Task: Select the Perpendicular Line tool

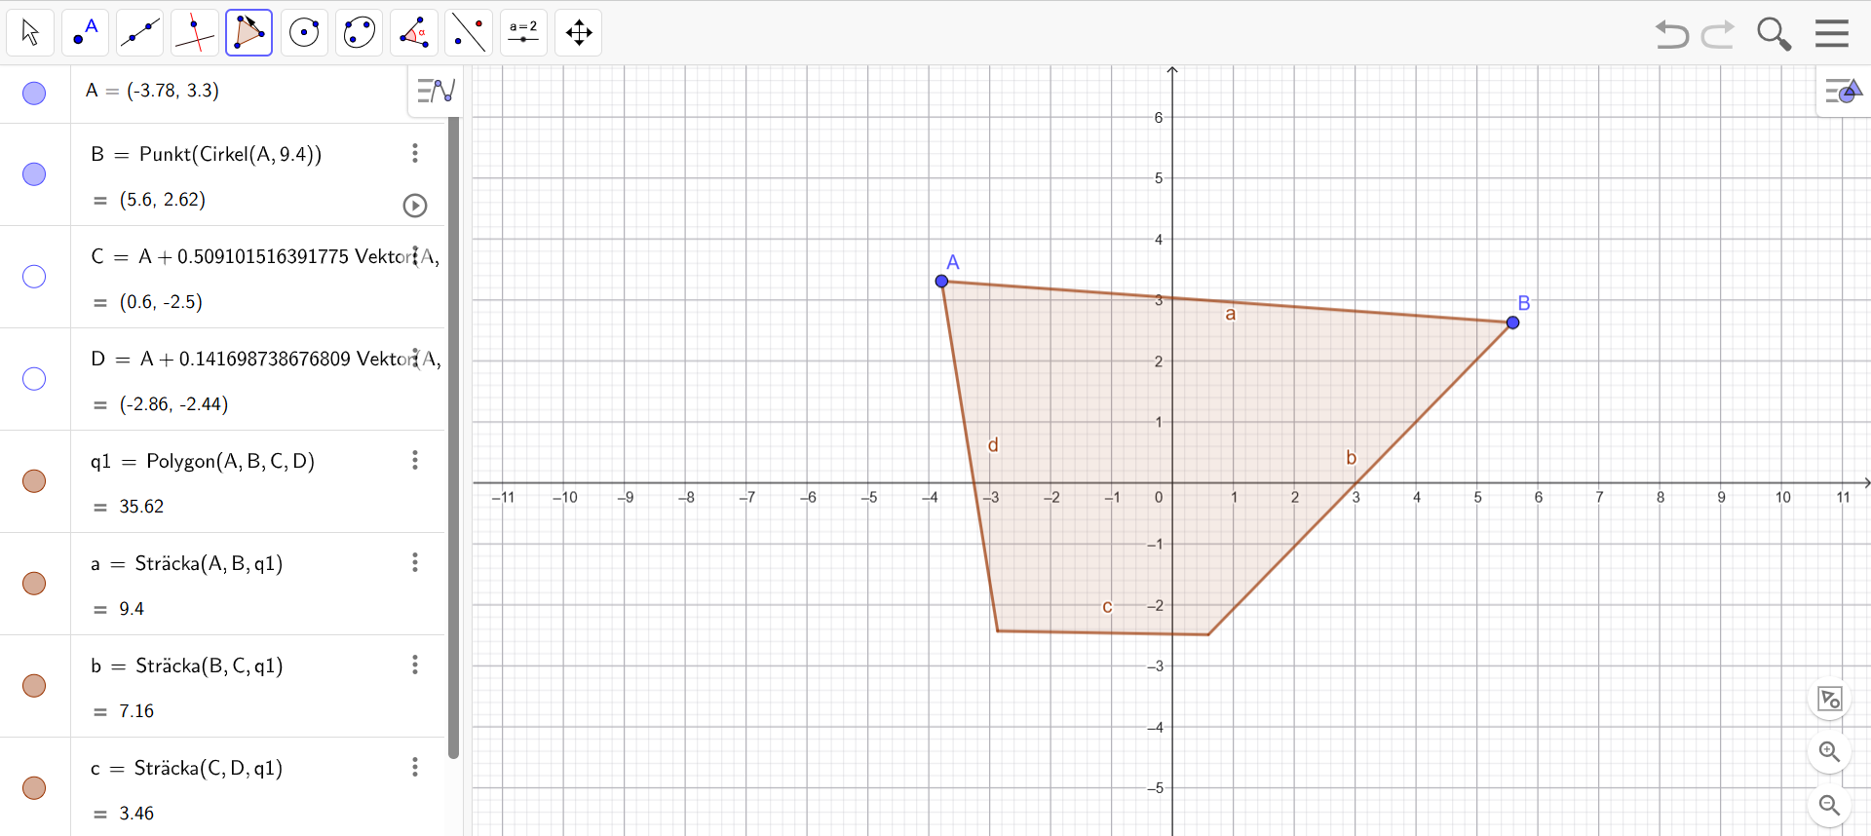Action: pos(194,33)
